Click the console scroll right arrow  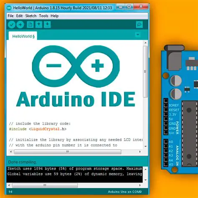click(140, 185)
